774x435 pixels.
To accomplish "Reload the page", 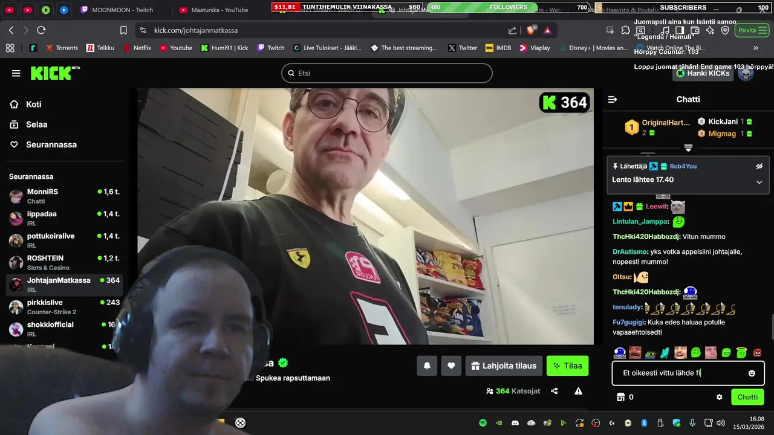I will 41,30.
